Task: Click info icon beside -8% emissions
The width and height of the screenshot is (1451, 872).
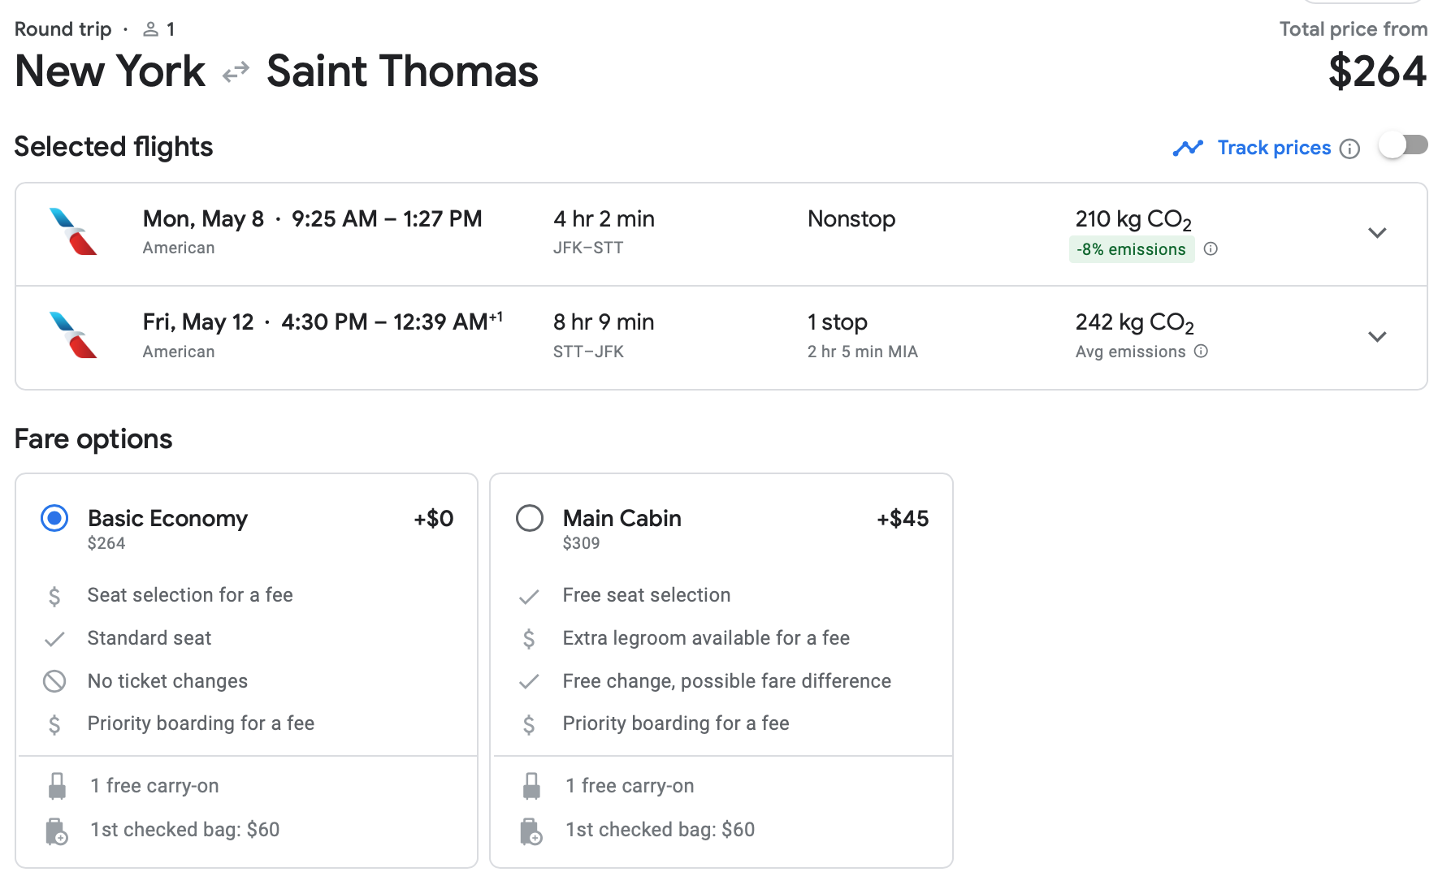Action: pos(1211,249)
